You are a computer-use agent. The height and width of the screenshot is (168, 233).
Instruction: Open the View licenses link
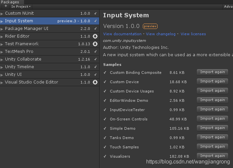(193, 34)
